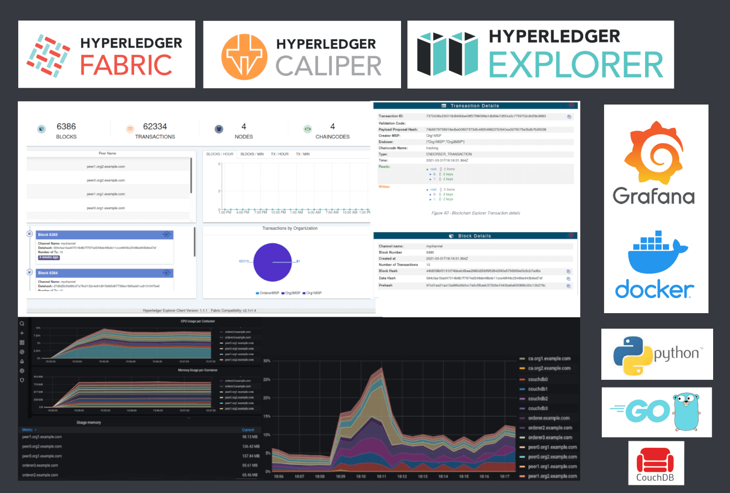Open the Grafana configuration gear icon

click(x=22, y=371)
